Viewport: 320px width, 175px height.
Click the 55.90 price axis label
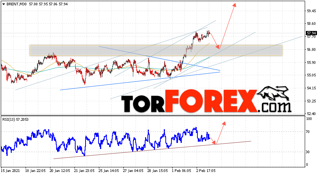(312, 63)
